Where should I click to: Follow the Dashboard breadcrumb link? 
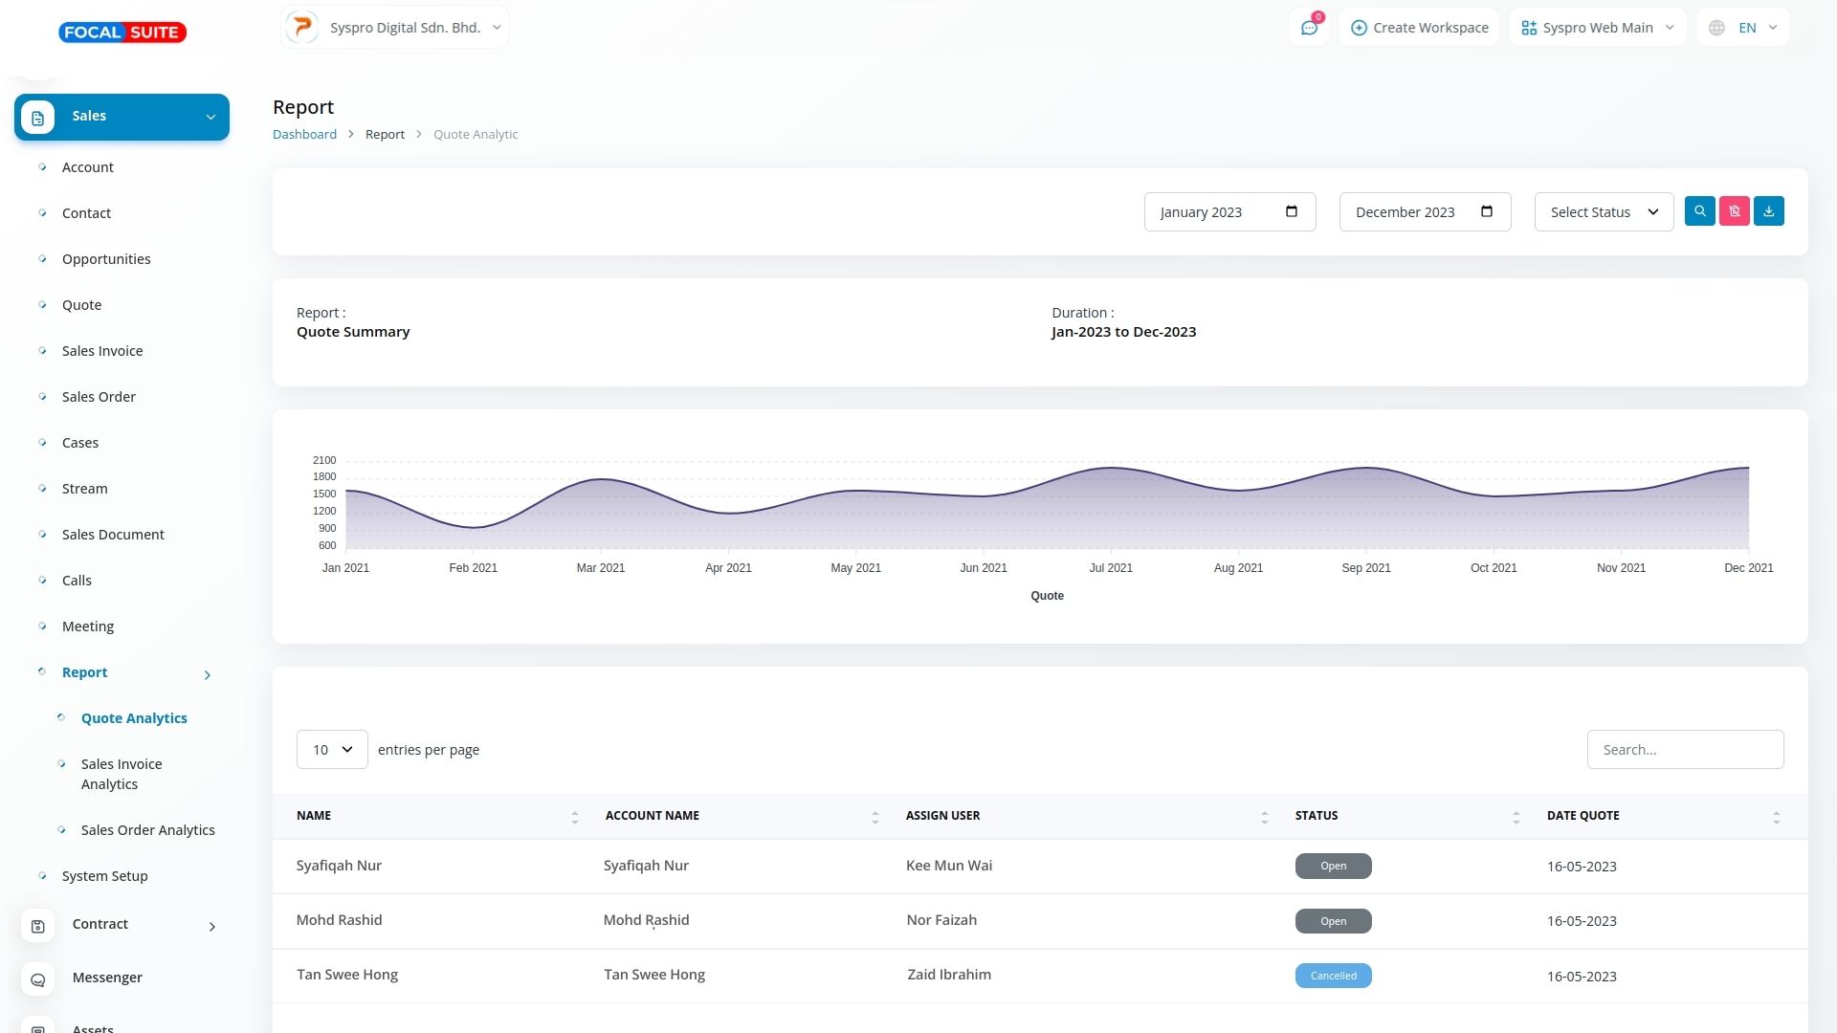click(304, 135)
